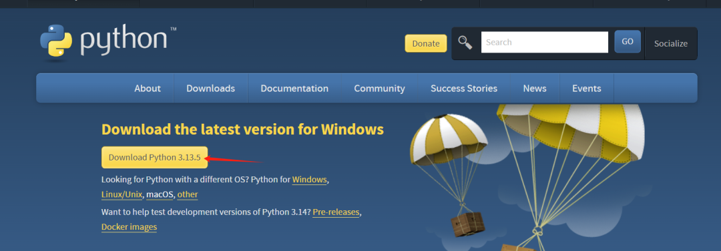Open the Documentation menu
721x251 pixels.
coord(294,89)
